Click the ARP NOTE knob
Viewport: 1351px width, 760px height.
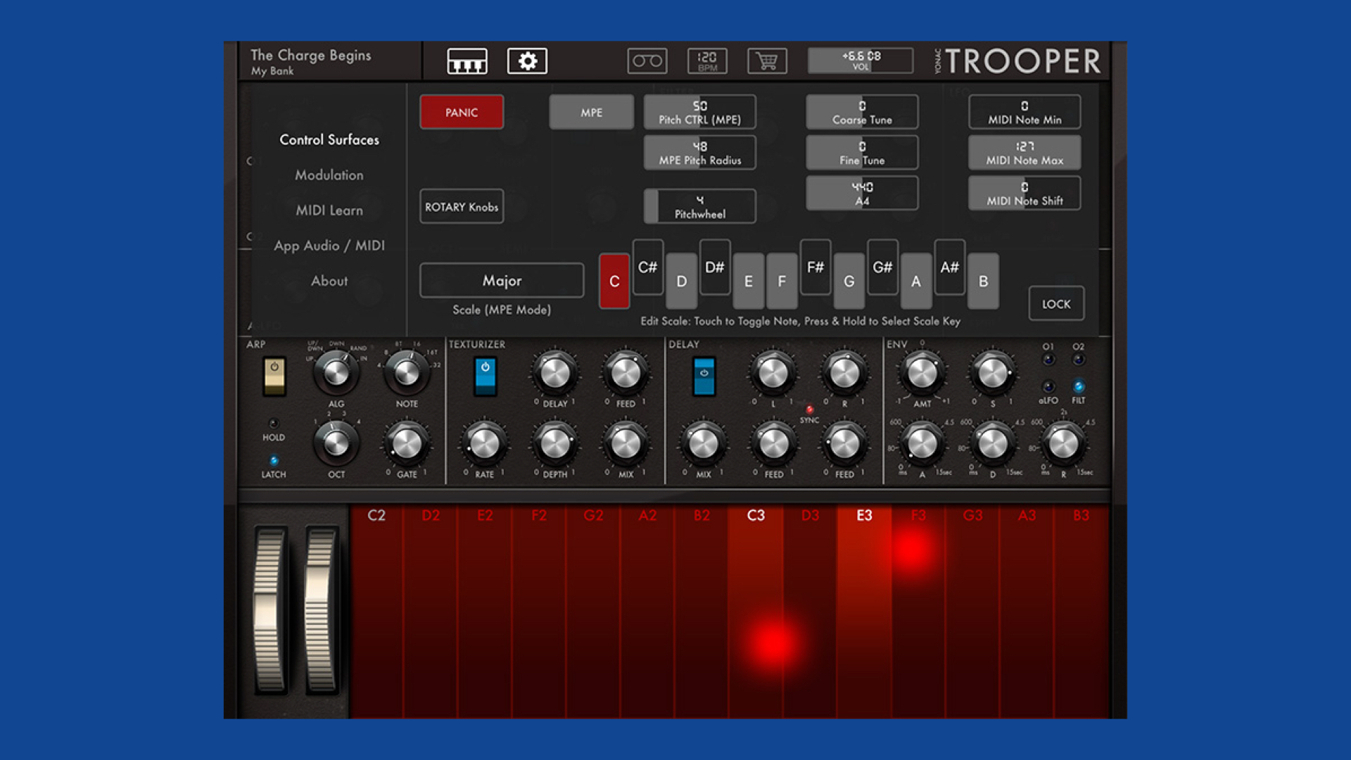(407, 372)
